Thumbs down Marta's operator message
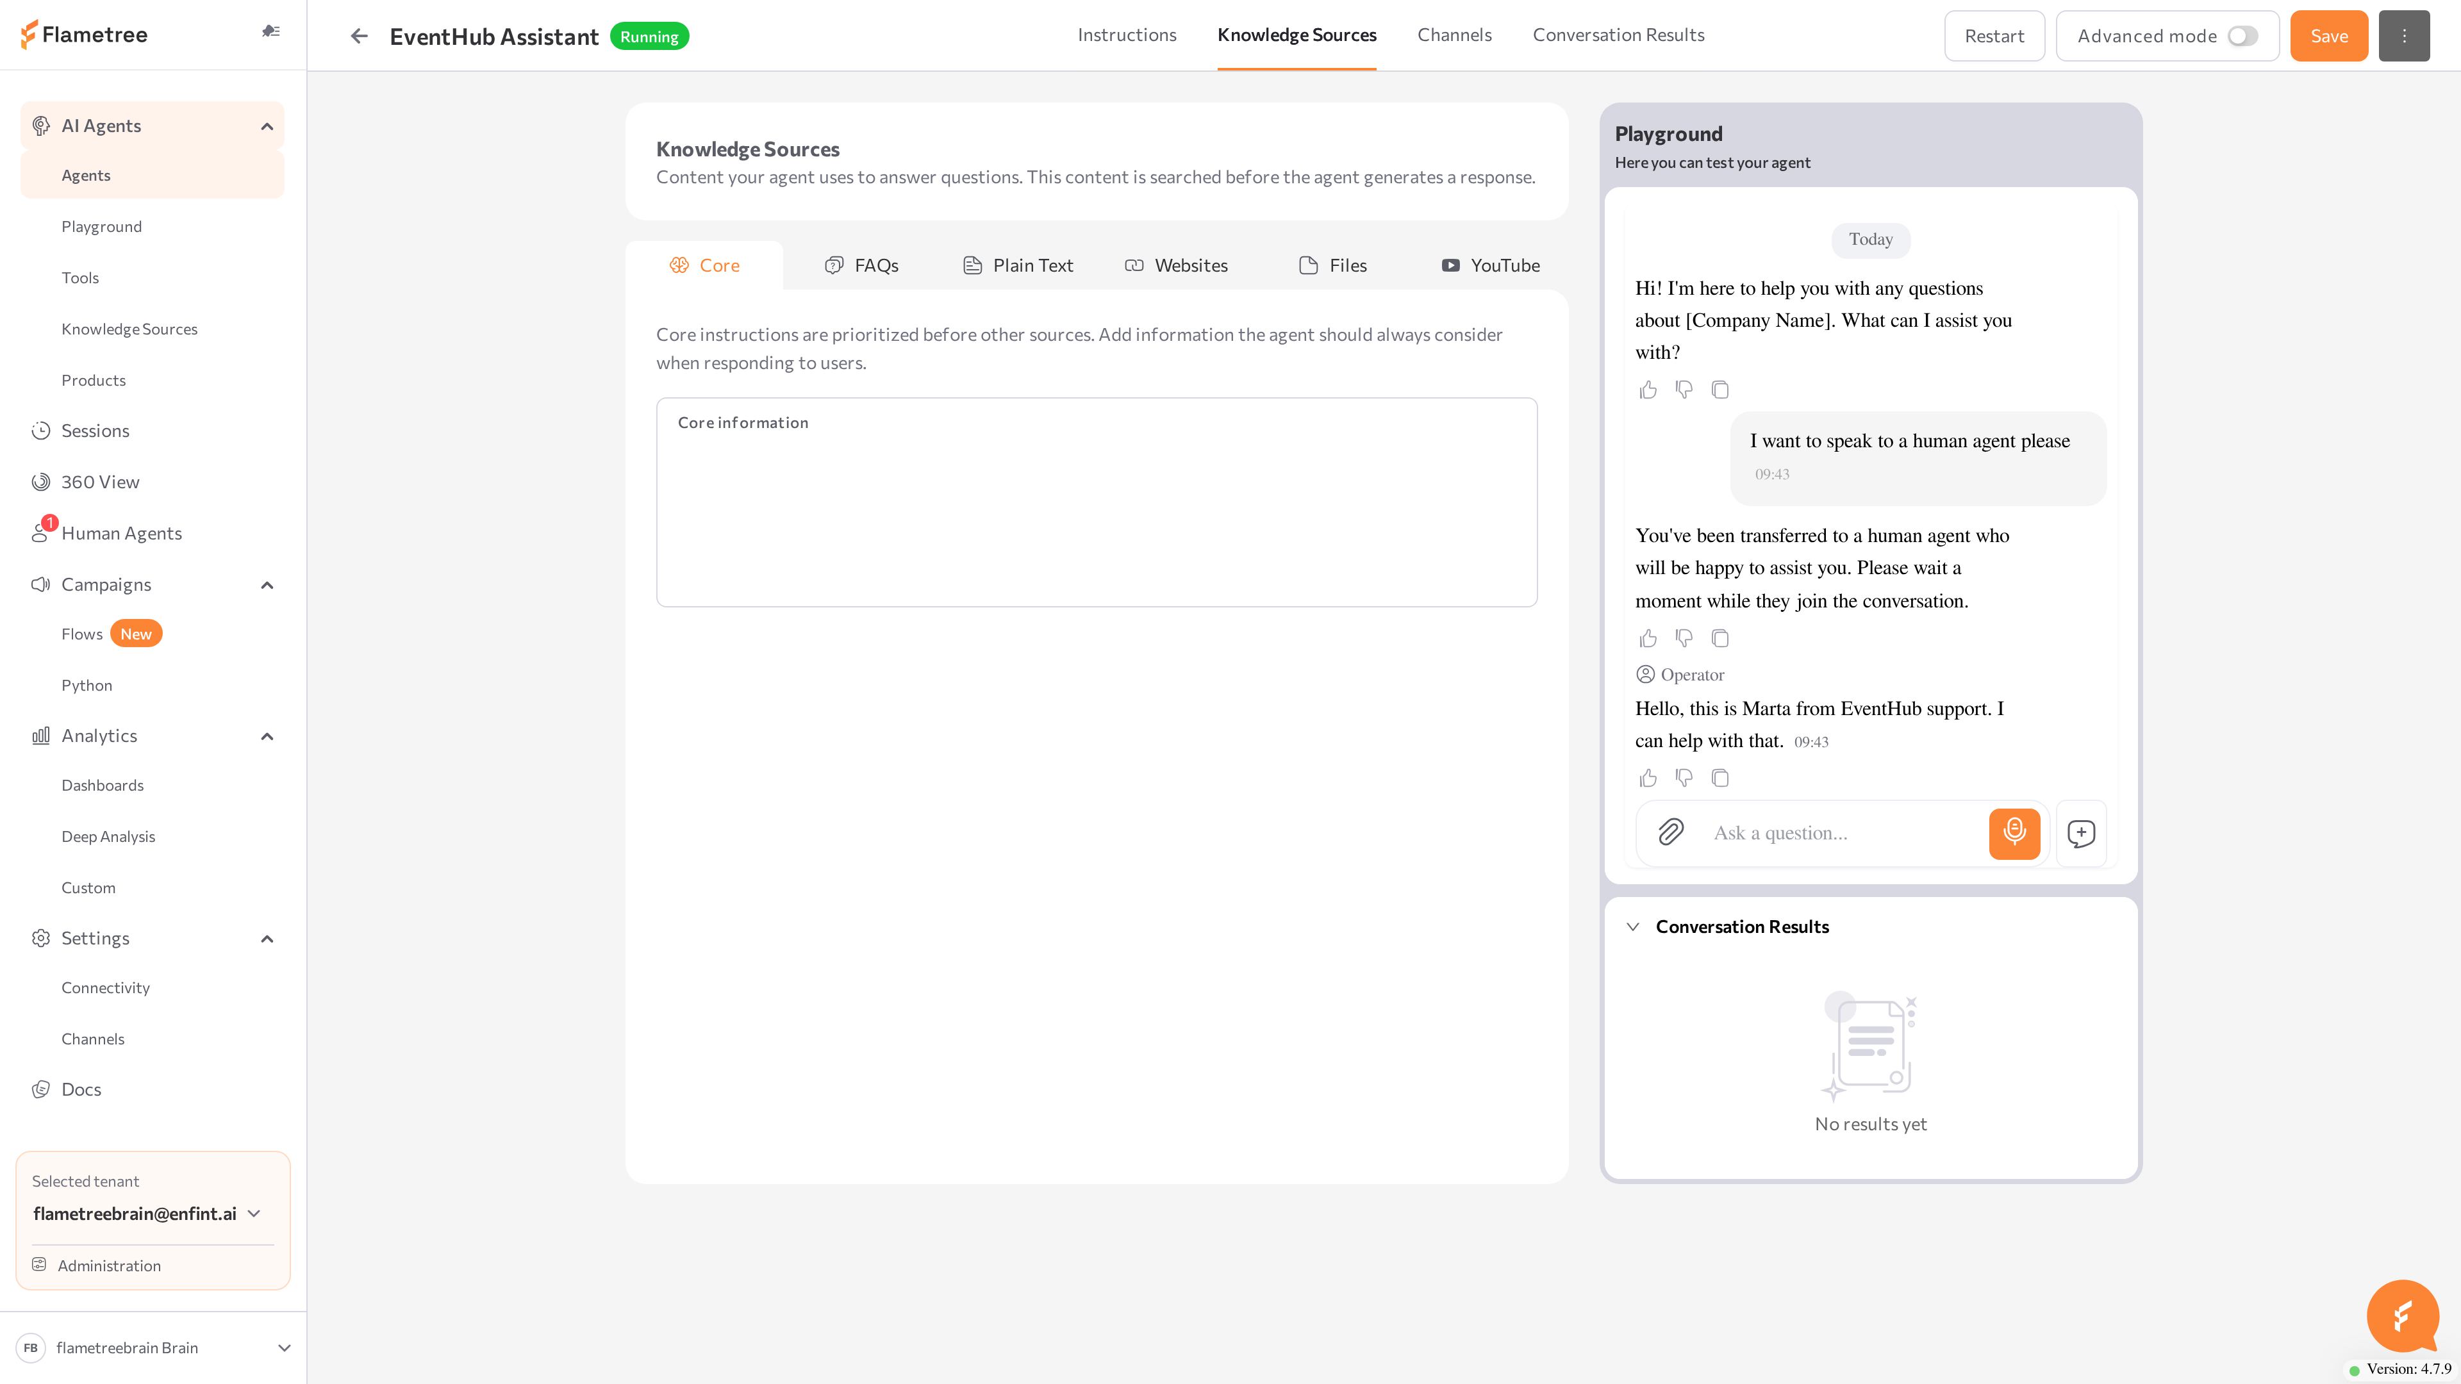 point(1684,777)
